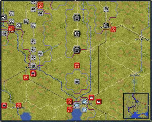Select the red air unit east of Nikolayev
152x122 pixels.
click(x=99, y=102)
